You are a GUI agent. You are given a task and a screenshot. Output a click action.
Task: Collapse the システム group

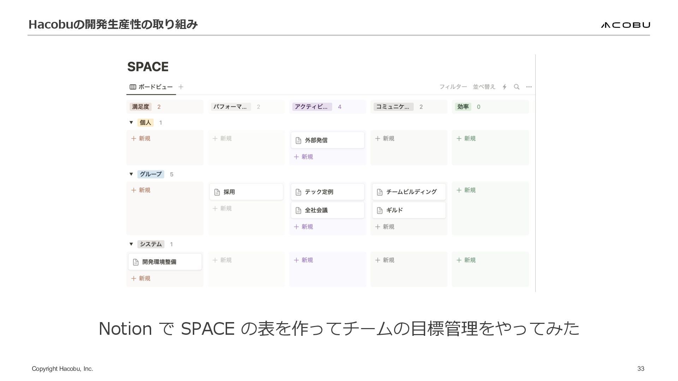point(131,244)
